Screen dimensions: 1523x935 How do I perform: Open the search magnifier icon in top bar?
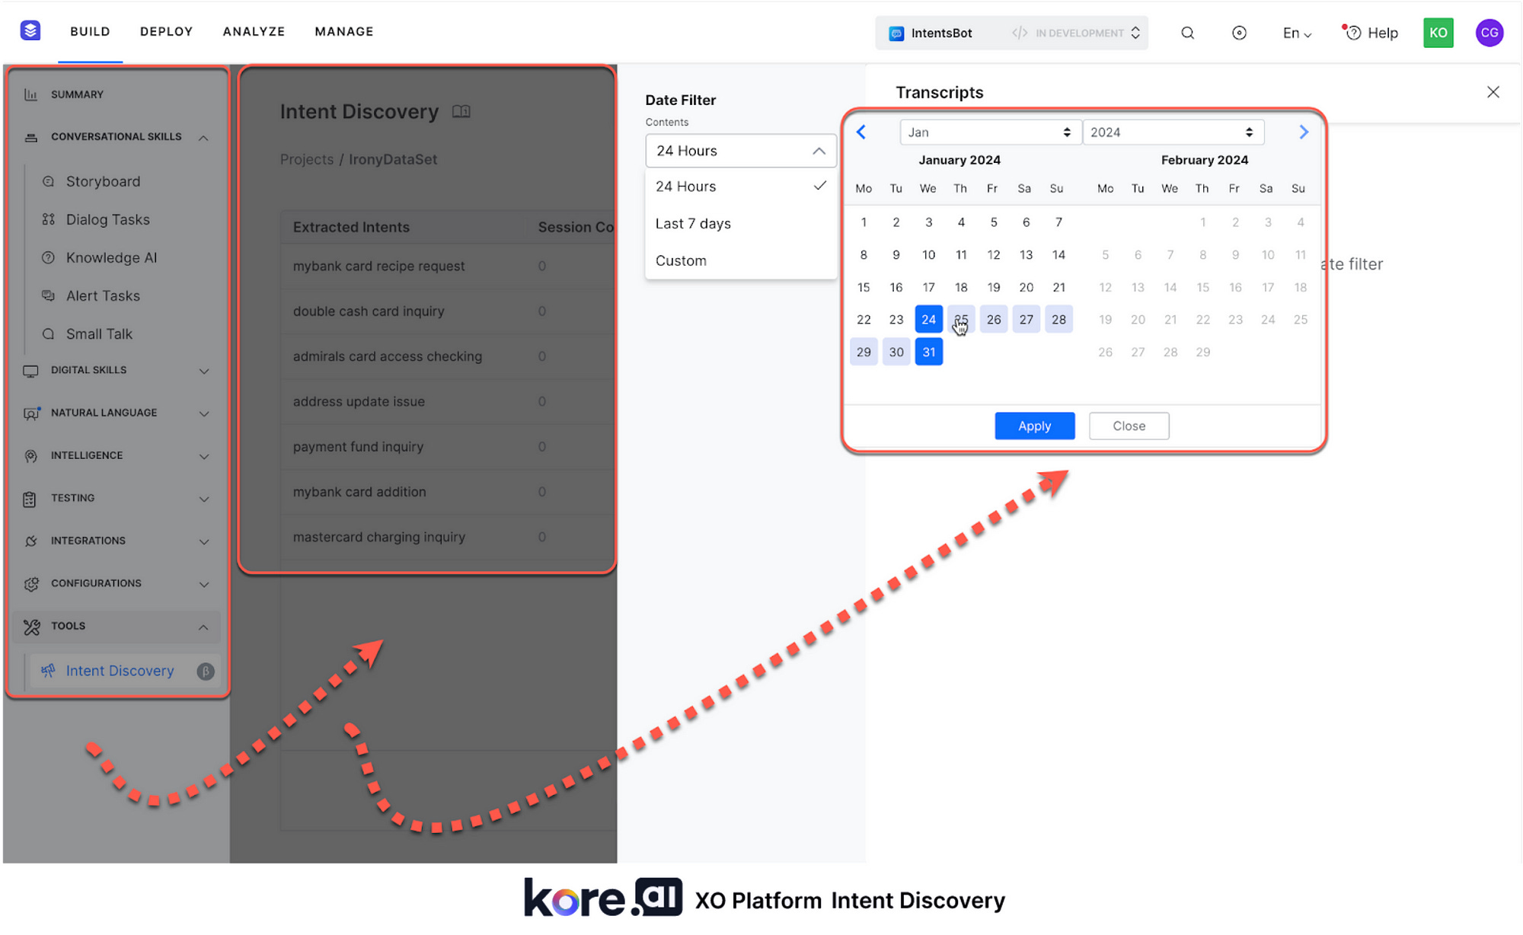[x=1187, y=33]
